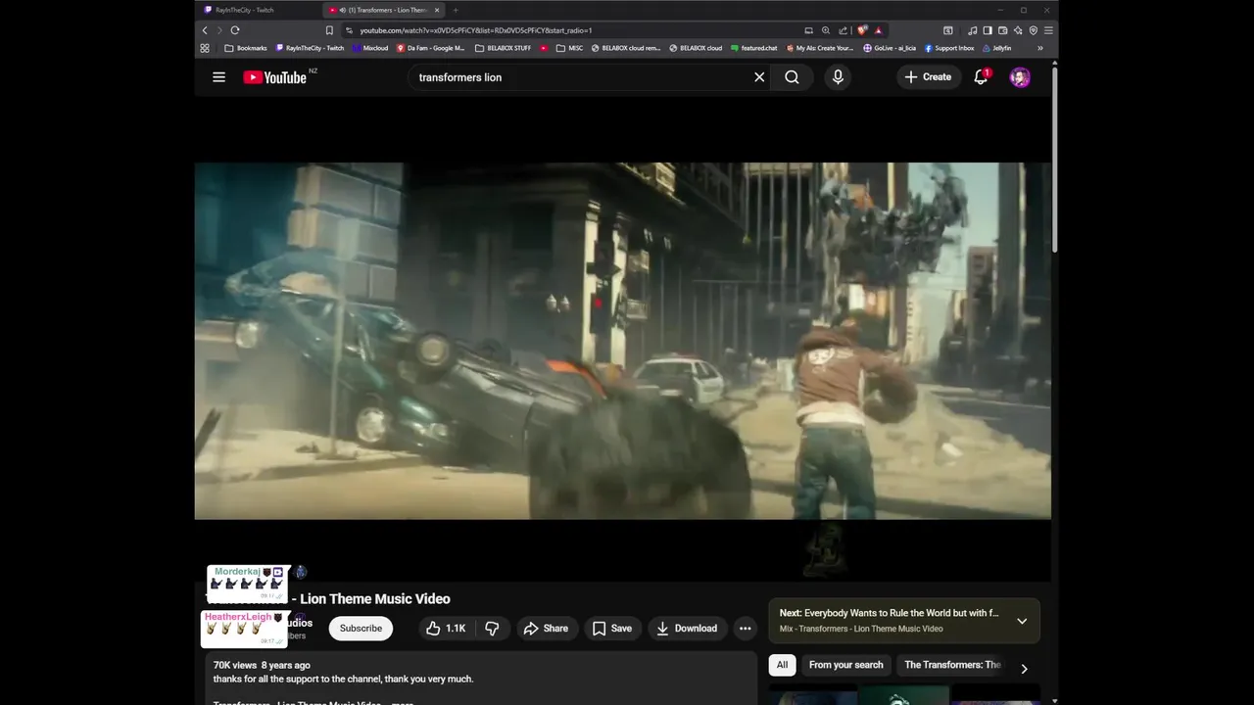
Task: Open BELABOX cloud rem... bookmark
Action: coord(626,48)
